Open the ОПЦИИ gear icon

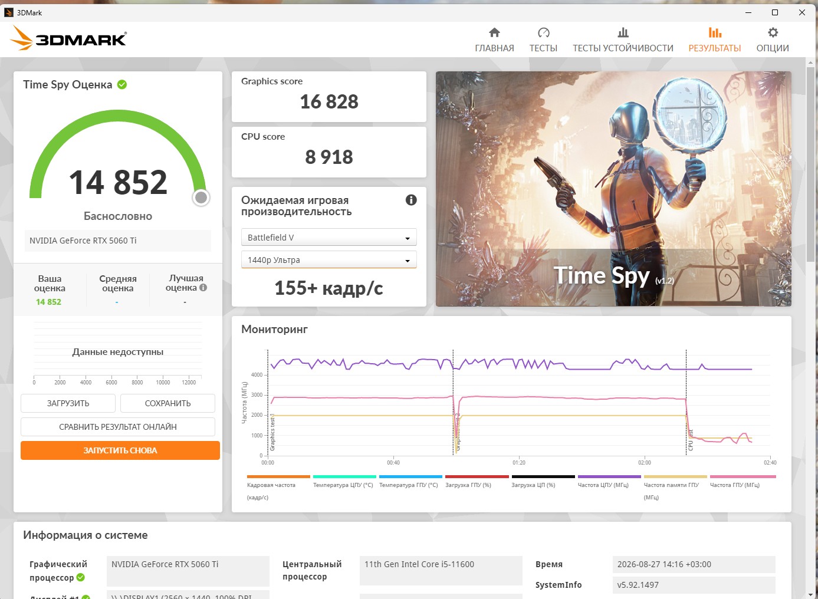773,32
